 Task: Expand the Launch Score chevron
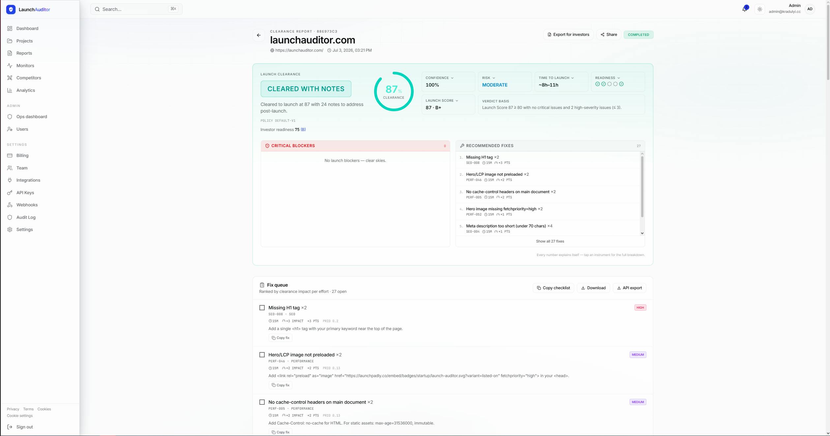[457, 101]
